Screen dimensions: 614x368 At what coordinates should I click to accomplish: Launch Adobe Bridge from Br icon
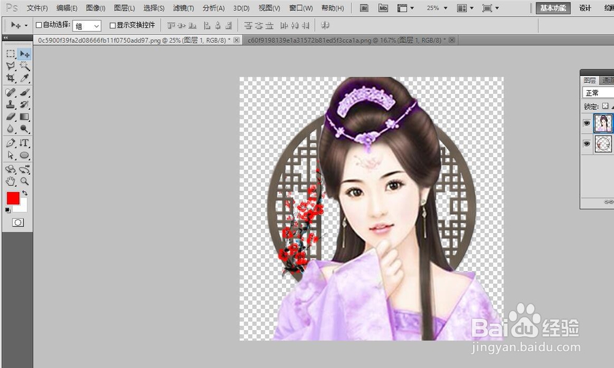tap(364, 8)
